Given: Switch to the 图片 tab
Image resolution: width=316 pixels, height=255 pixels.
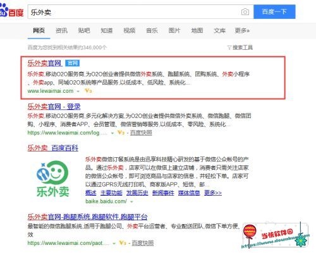Looking at the screenshot, I should coord(174,30).
